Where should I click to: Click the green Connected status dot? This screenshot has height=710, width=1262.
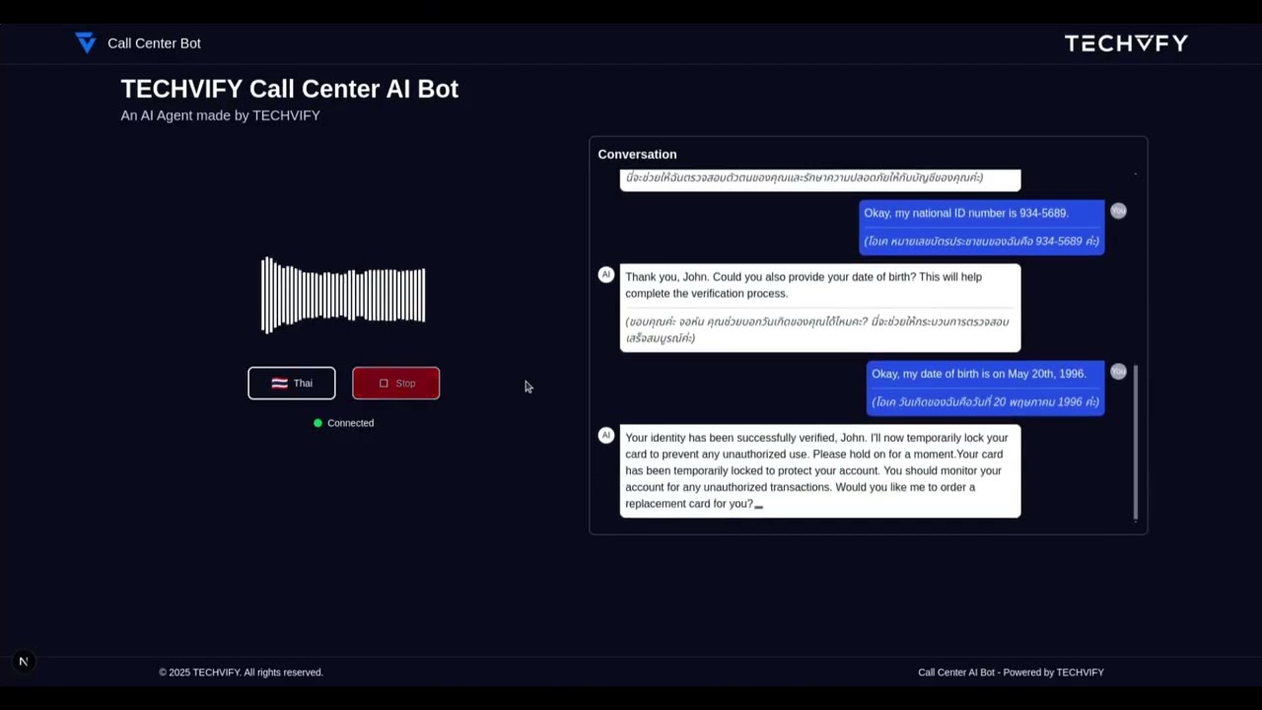317,423
